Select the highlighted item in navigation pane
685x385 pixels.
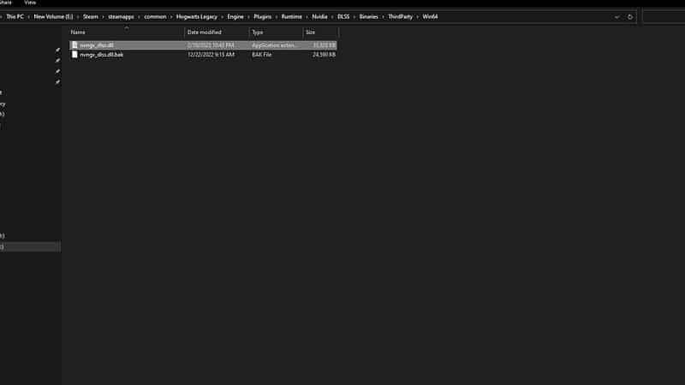coord(30,246)
